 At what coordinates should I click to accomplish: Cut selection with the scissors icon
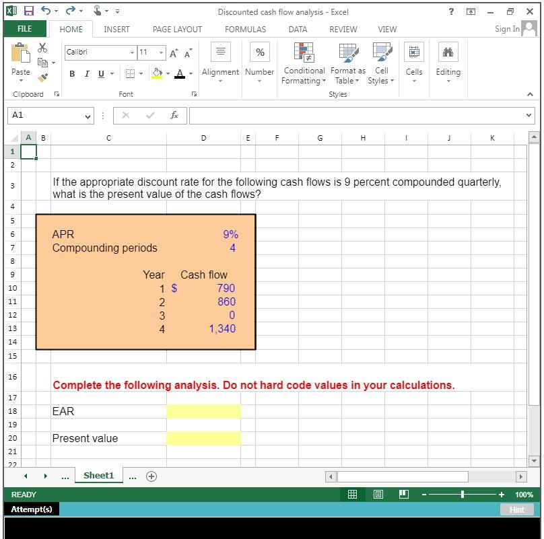click(x=42, y=48)
